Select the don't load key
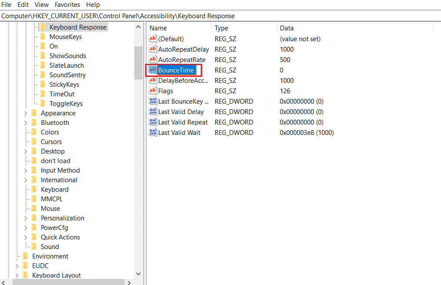Image resolution: width=441 pixels, height=285 pixels. pyautogui.click(x=56, y=161)
